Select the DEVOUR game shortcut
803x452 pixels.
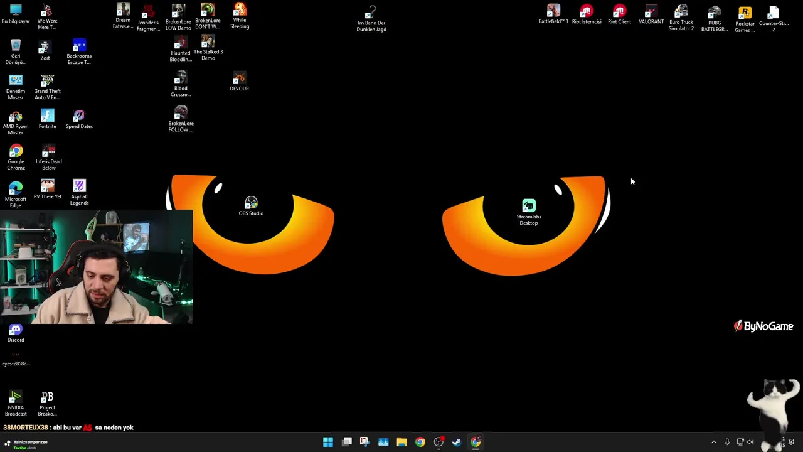(239, 82)
